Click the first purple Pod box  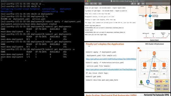click(157, 81)
